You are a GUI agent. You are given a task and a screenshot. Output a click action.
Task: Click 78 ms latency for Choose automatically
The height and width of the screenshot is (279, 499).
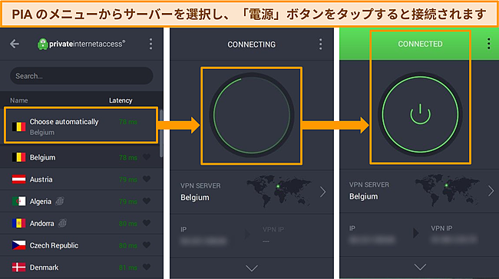tap(128, 122)
